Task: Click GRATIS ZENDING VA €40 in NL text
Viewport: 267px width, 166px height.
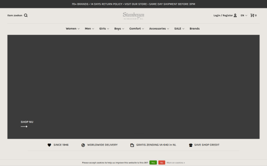Action: (156, 145)
